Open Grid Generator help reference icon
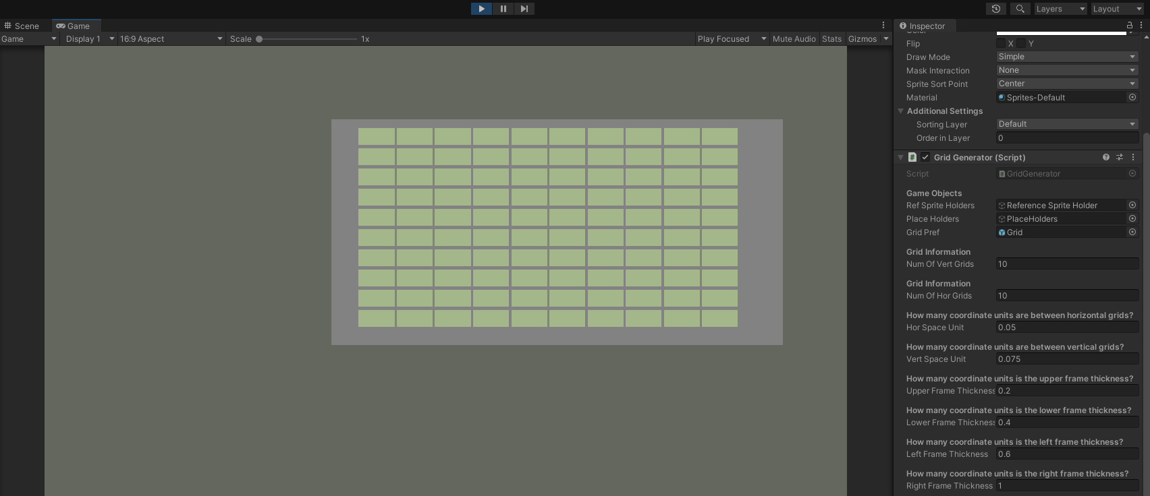 [1106, 157]
